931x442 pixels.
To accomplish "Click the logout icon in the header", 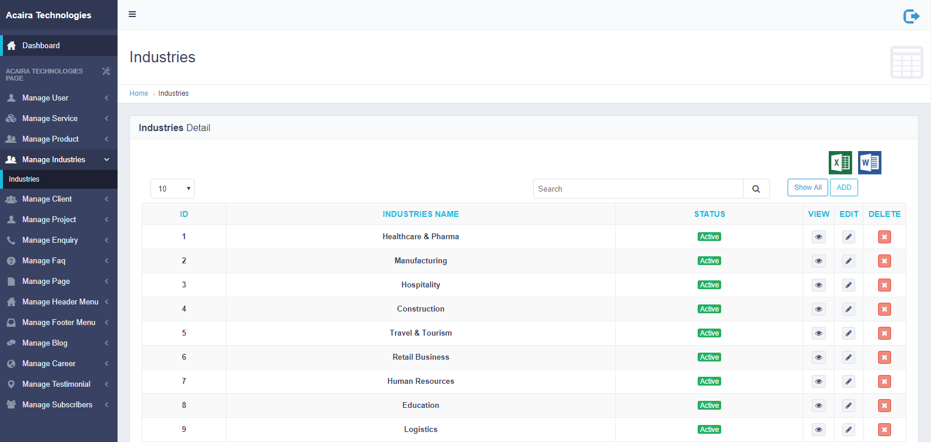I will point(911,16).
